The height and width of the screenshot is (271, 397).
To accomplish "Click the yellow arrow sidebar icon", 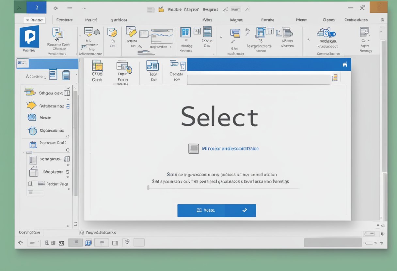I will click(31, 105).
